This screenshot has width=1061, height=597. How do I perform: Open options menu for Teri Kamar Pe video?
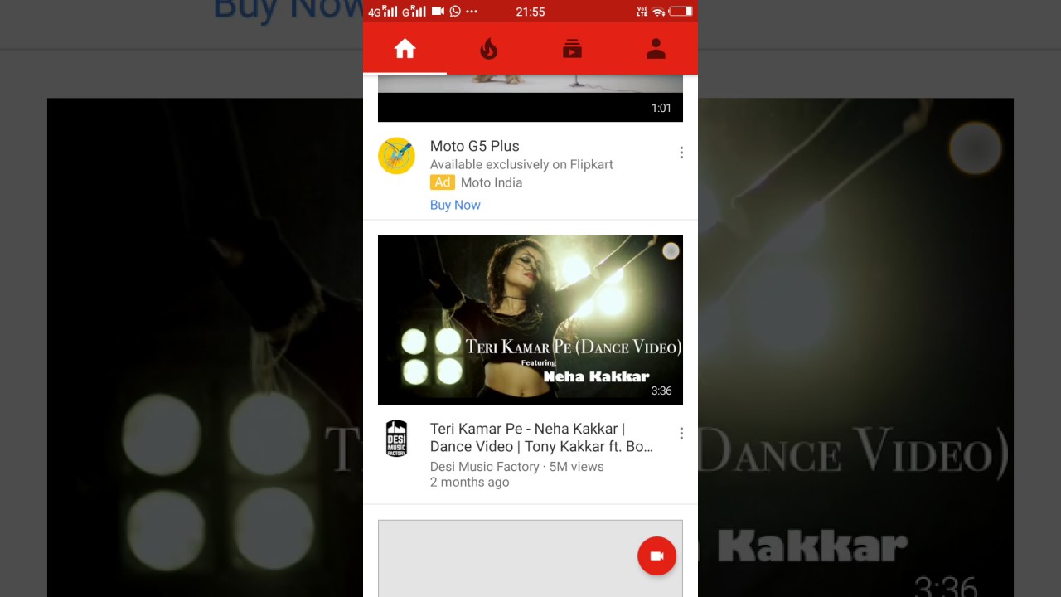pyautogui.click(x=681, y=434)
